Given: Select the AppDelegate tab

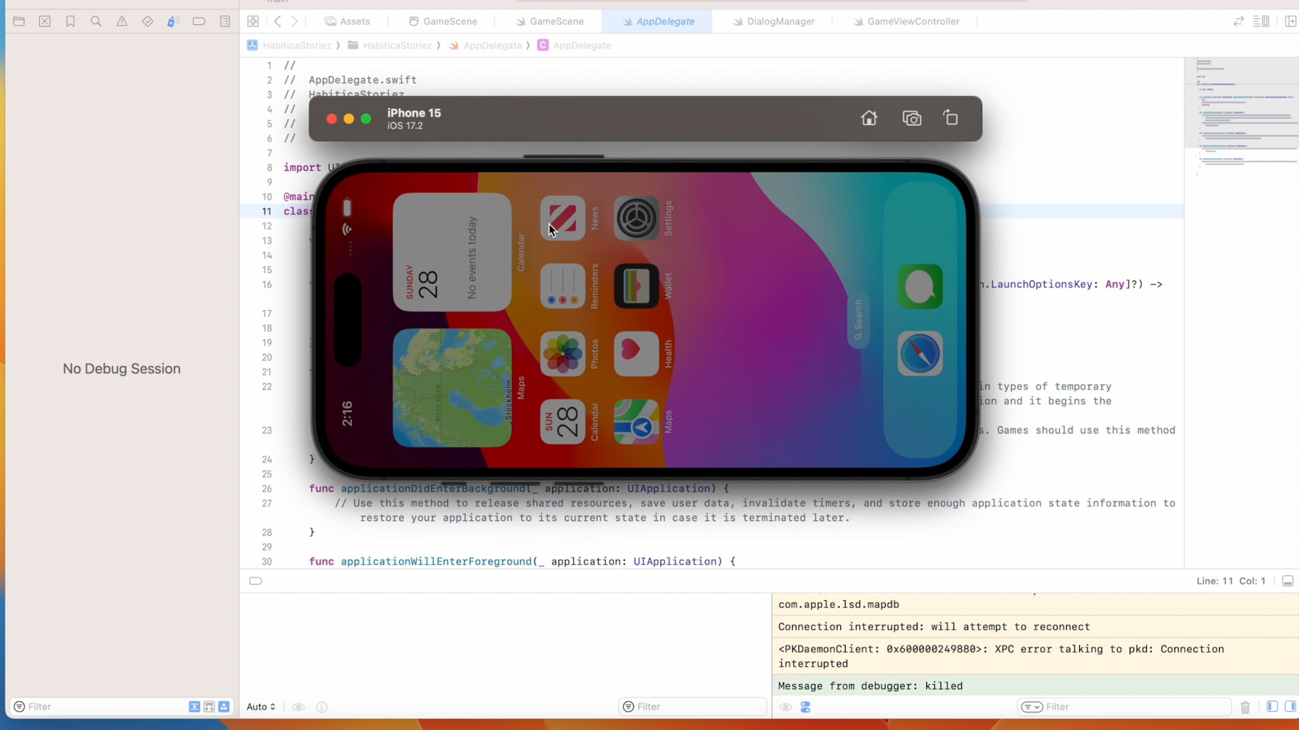Looking at the screenshot, I should pyautogui.click(x=658, y=22).
